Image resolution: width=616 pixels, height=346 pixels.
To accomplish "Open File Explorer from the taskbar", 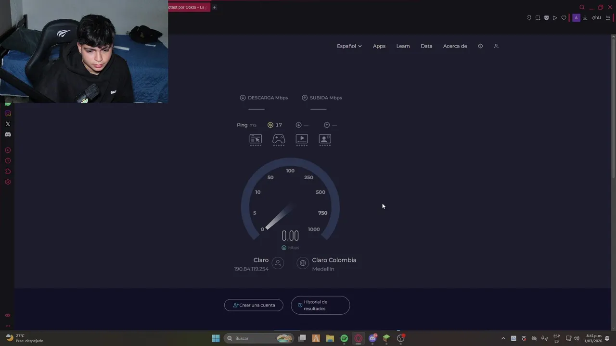I will pos(330,338).
